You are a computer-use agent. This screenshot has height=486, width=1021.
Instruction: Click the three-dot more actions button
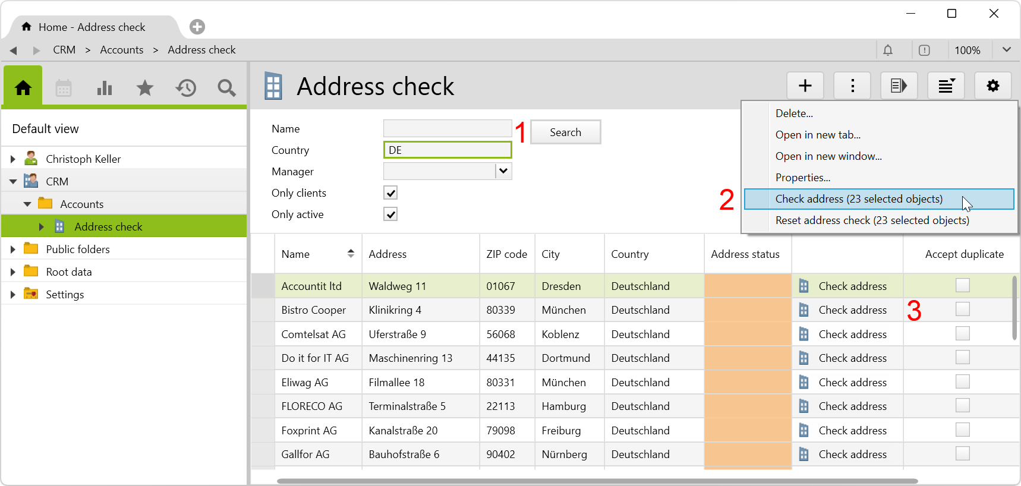(852, 86)
